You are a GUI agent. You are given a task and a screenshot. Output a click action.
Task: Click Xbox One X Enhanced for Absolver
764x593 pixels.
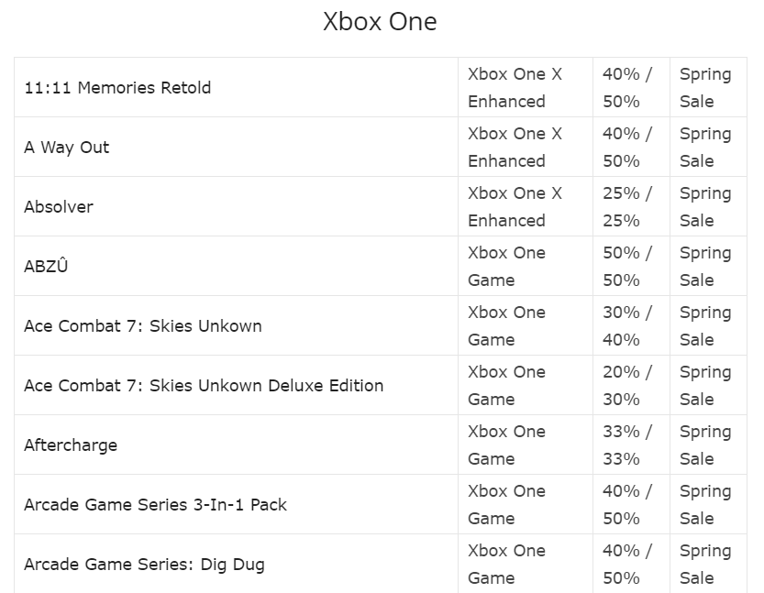pos(515,207)
